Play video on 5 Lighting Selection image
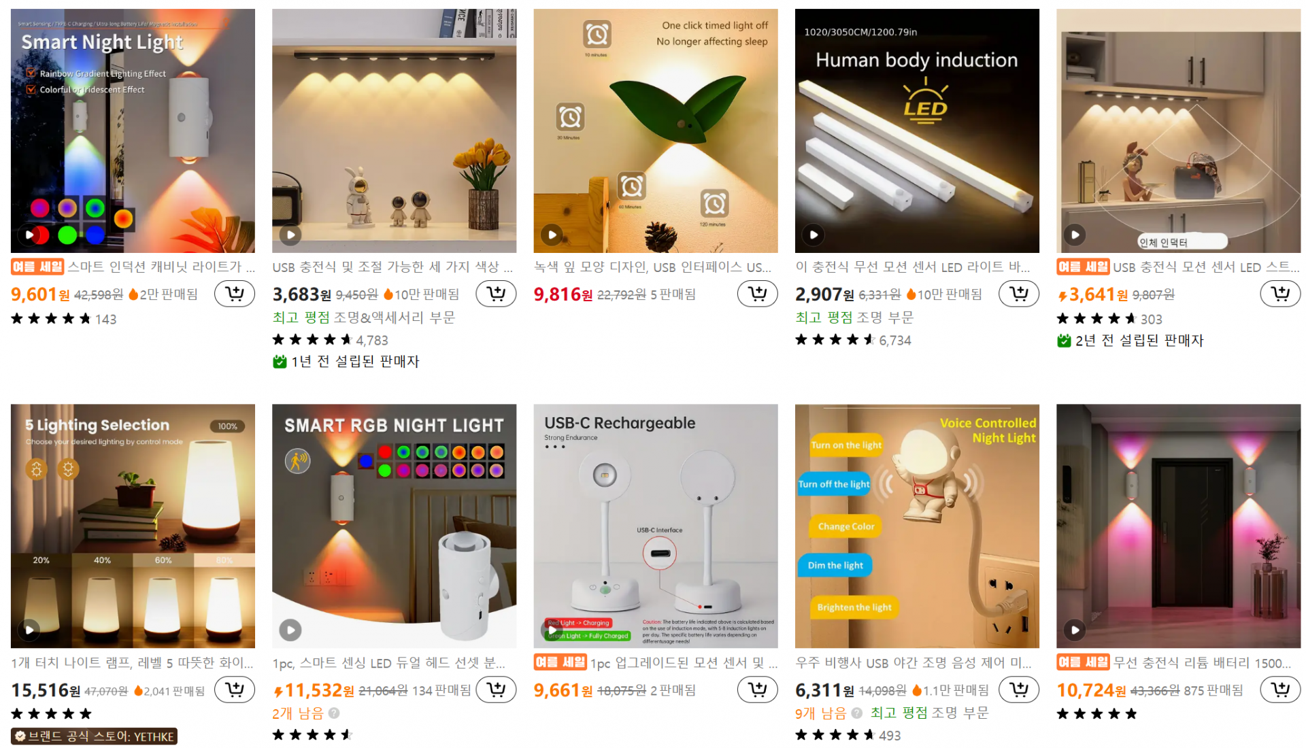 tap(29, 630)
